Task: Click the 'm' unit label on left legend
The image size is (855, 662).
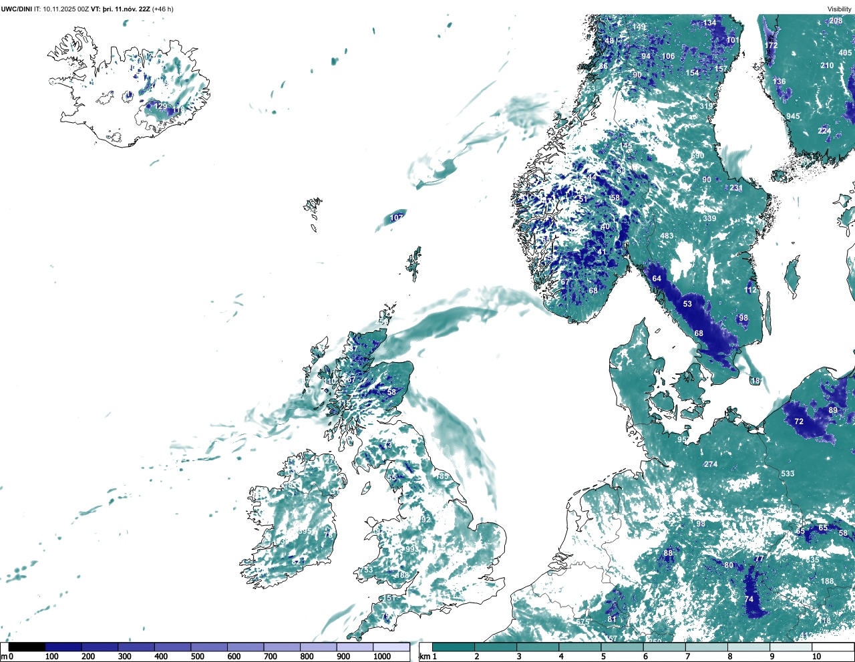Action: coord(4,657)
